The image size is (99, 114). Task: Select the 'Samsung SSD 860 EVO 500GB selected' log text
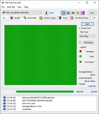(38, 98)
